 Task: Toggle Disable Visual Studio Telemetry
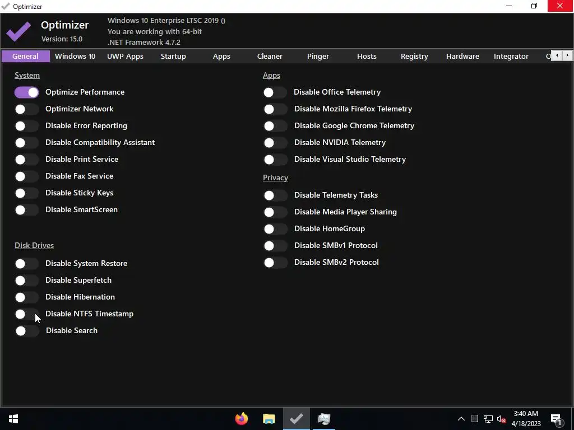tap(276, 160)
